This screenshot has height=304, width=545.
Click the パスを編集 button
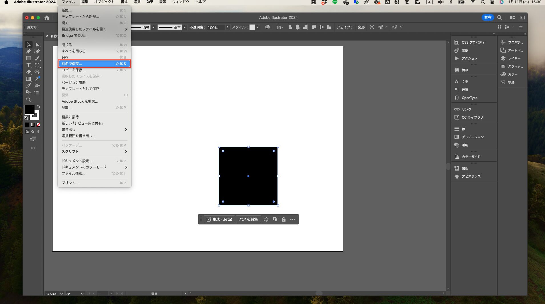248,219
